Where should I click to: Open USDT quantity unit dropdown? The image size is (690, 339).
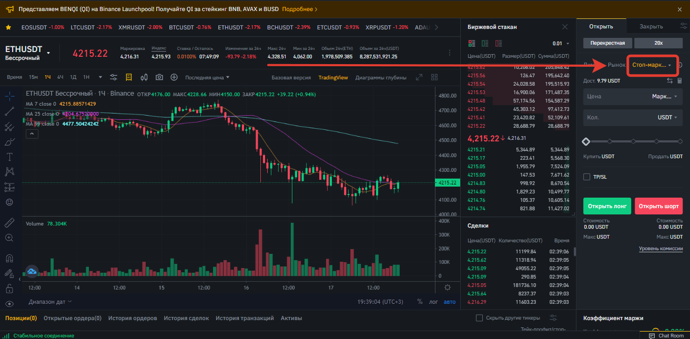tap(668, 117)
